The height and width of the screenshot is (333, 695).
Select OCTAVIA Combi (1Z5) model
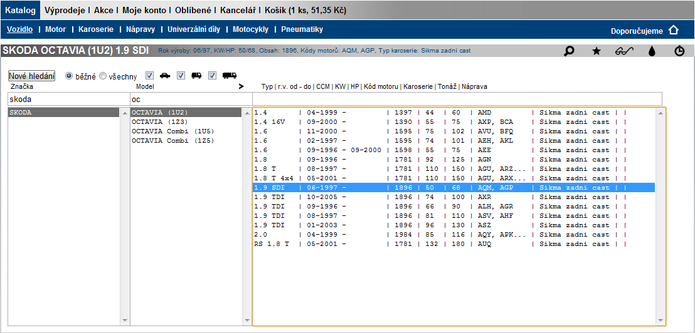186,141
